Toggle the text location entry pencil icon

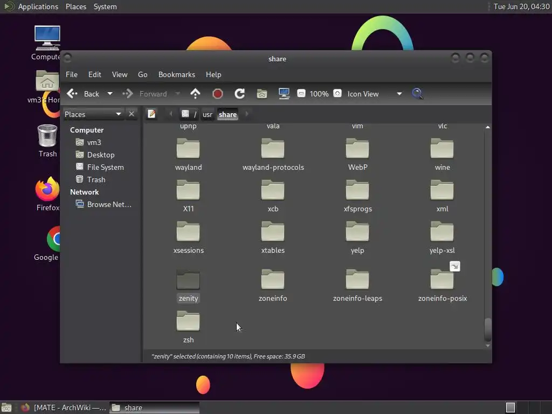coord(151,114)
